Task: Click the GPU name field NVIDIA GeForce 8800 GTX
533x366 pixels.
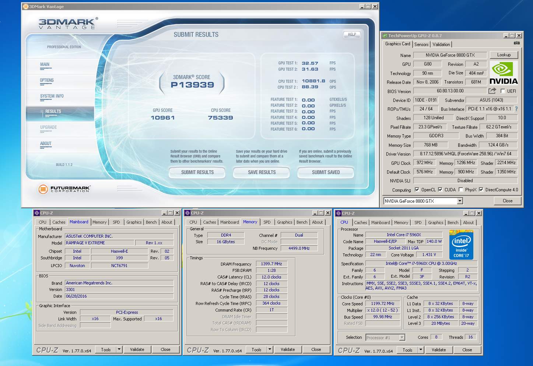Action: pos(450,55)
